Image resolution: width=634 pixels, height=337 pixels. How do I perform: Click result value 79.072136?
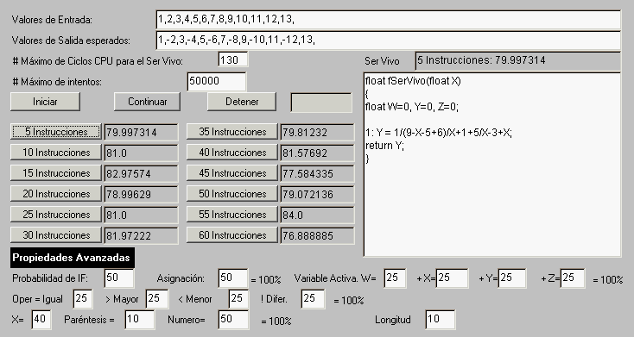317,194
